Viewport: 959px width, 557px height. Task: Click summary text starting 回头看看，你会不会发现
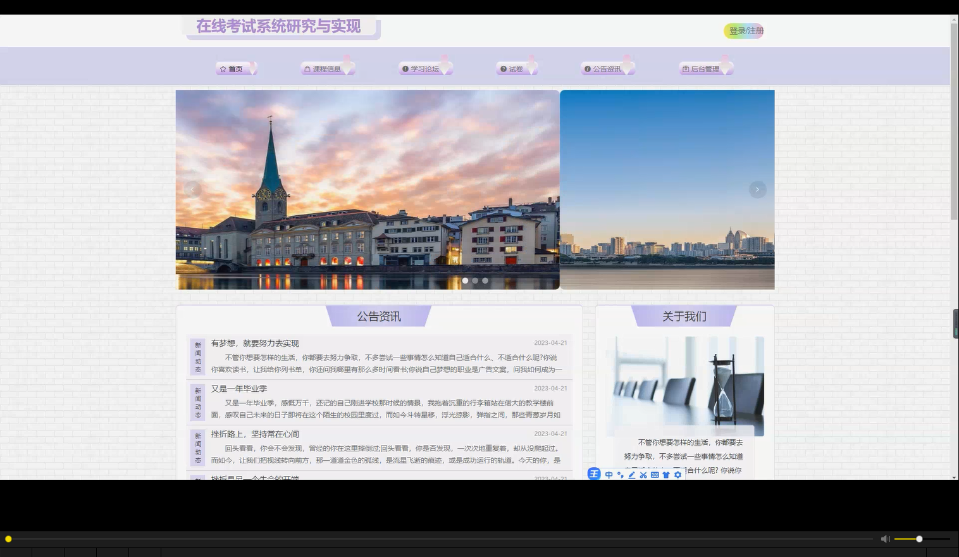click(x=386, y=454)
